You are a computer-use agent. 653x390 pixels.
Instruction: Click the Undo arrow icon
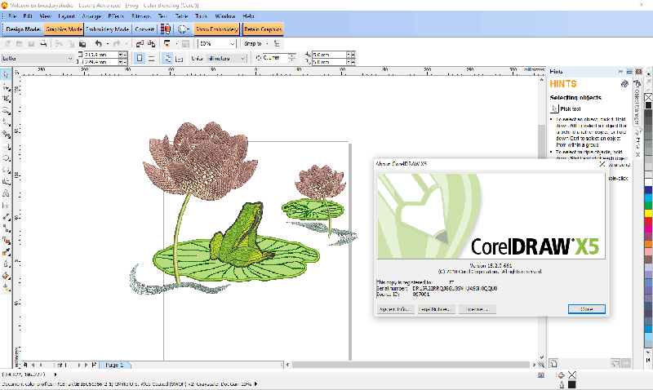click(98, 44)
